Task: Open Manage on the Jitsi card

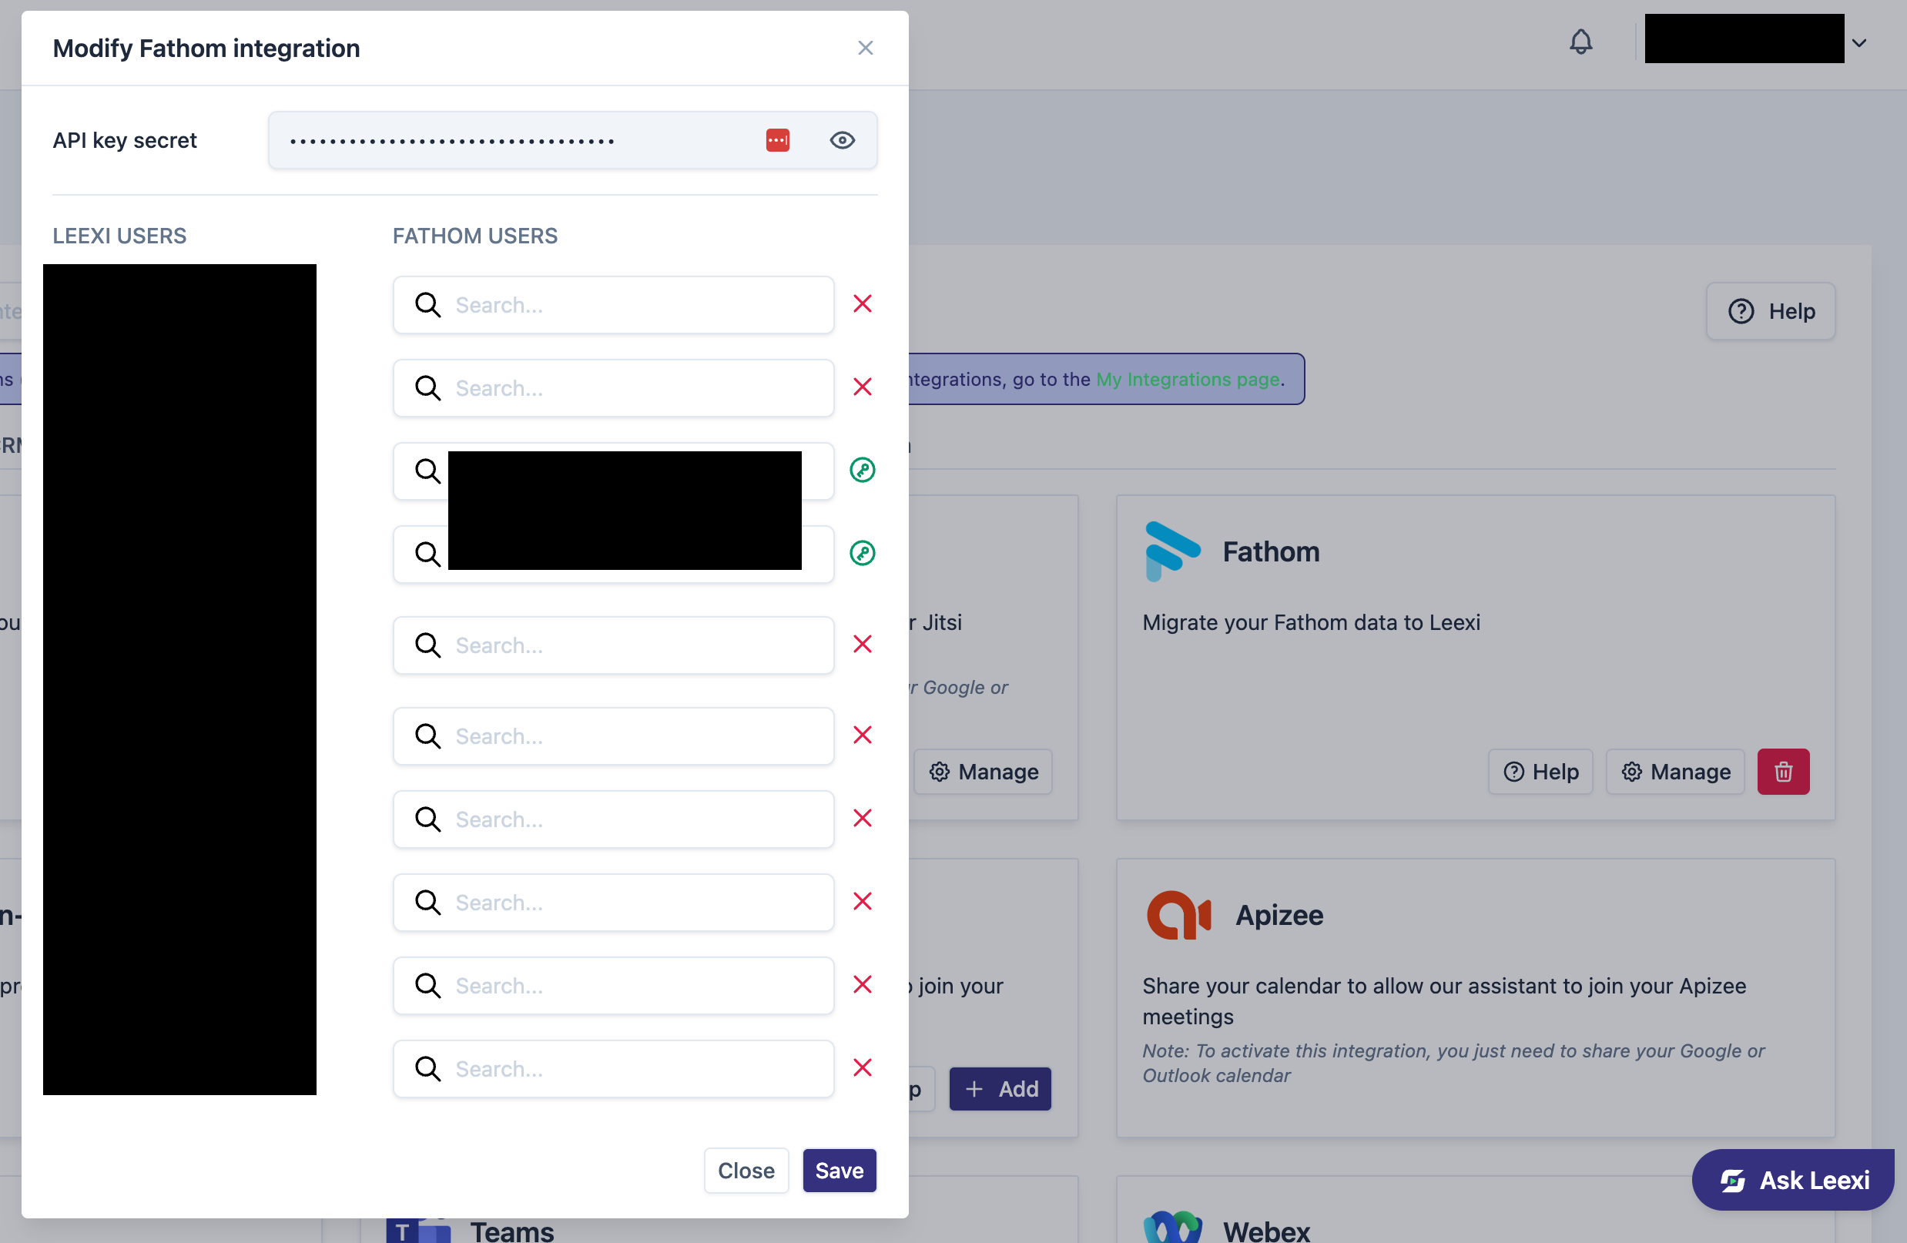Action: pos(982,771)
